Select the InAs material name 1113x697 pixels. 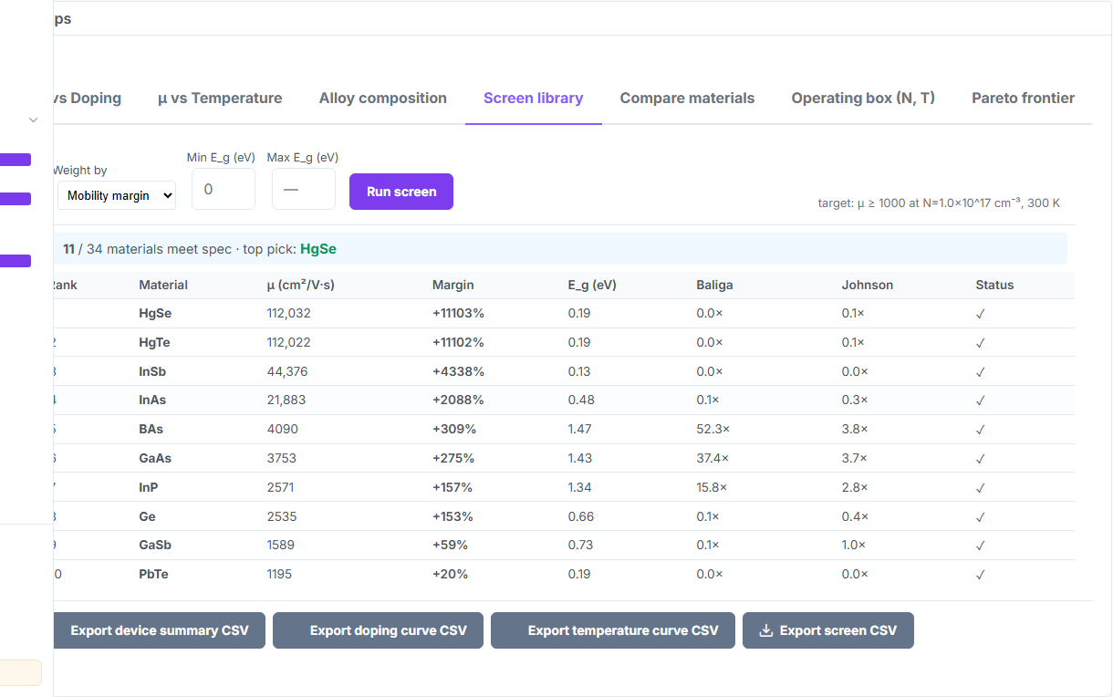pyautogui.click(x=152, y=400)
